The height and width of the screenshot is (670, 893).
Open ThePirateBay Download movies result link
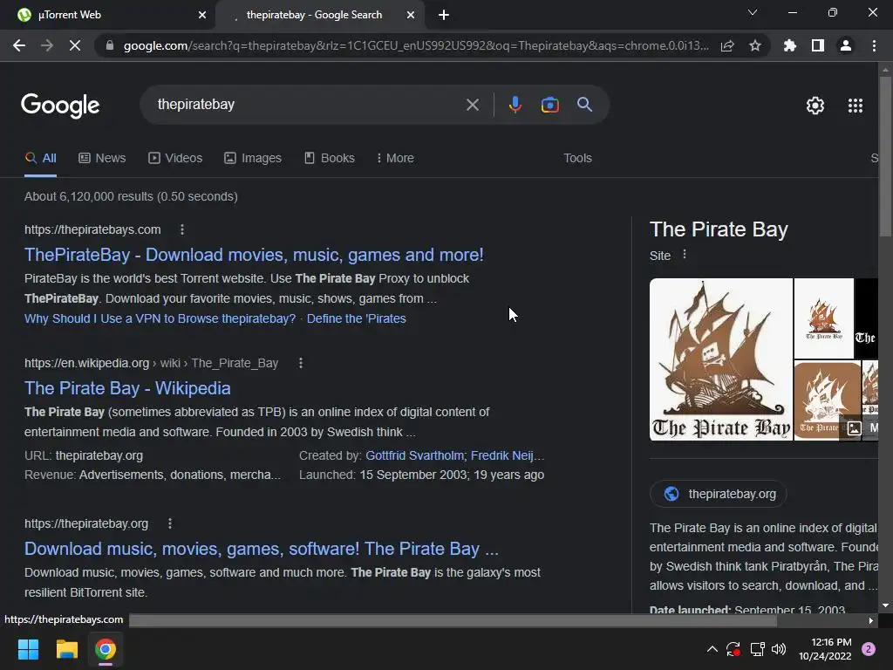(254, 255)
